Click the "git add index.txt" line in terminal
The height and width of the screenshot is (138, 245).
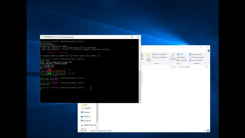(49, 80)
